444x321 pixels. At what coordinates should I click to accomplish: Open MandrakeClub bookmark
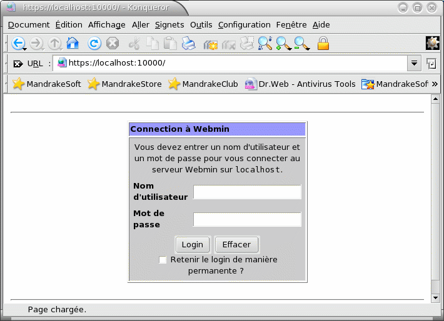tap(203, 84)
